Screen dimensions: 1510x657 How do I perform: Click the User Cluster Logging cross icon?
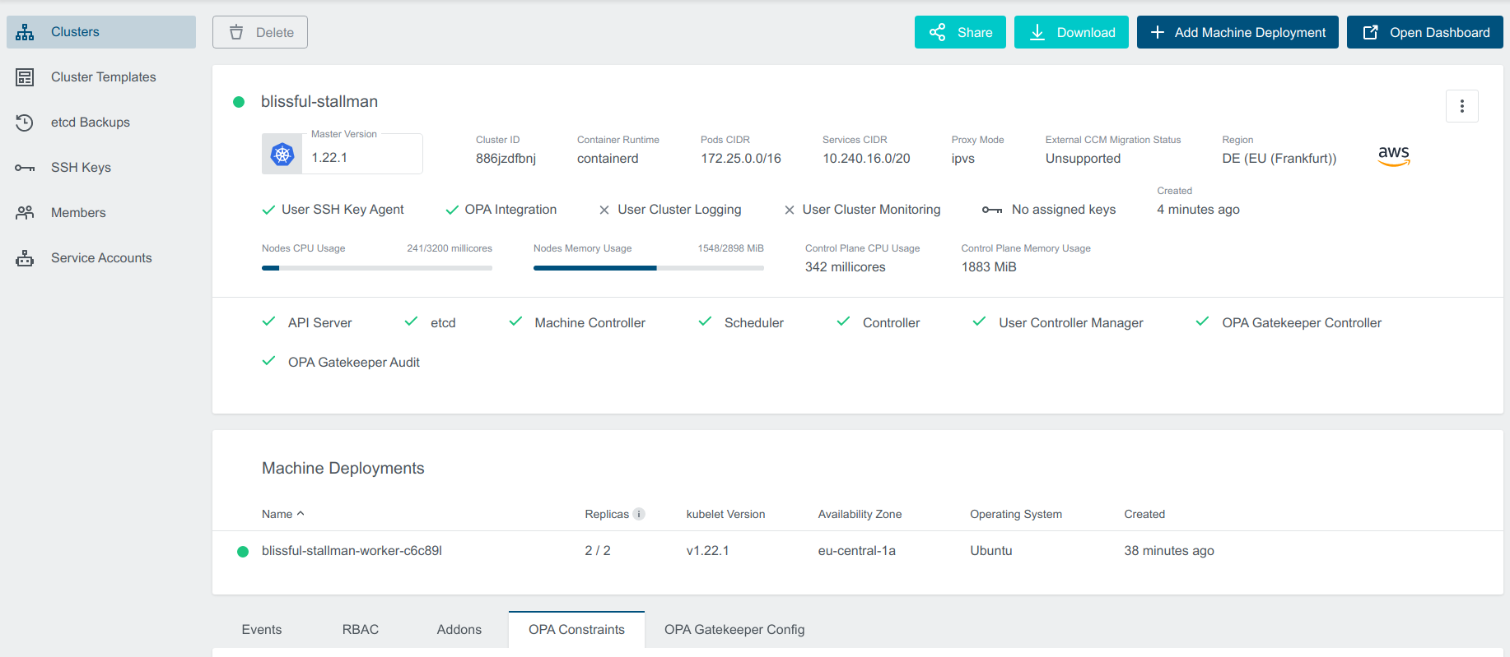[x=604, y=210]
